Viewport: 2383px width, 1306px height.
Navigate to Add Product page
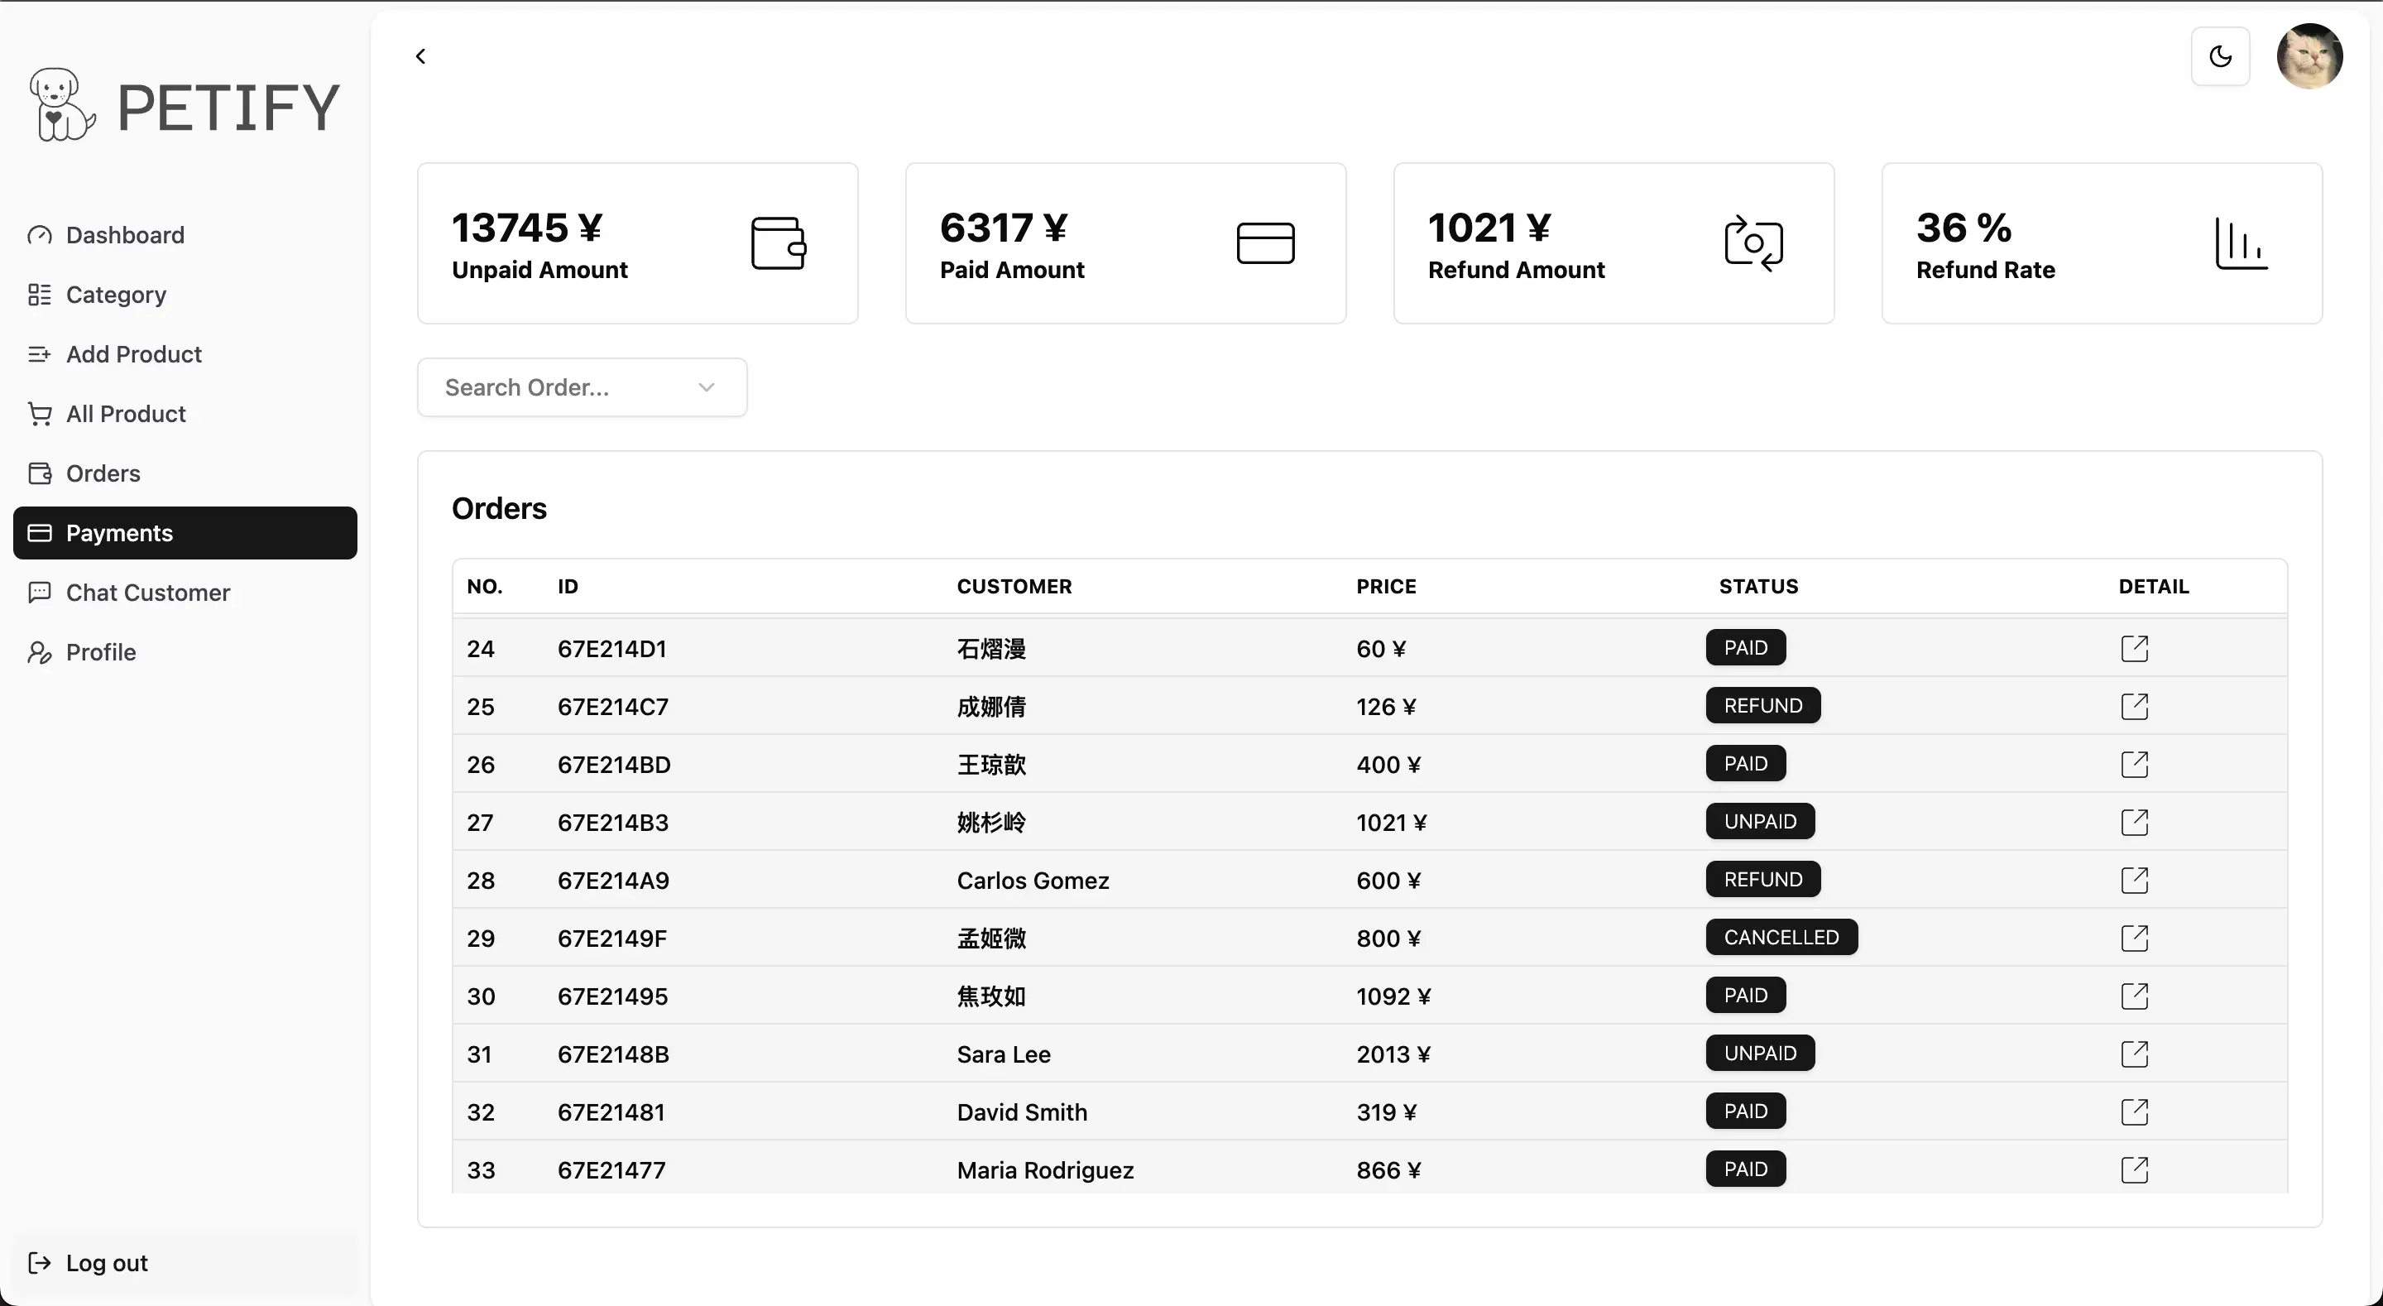[x=133, y=354]
